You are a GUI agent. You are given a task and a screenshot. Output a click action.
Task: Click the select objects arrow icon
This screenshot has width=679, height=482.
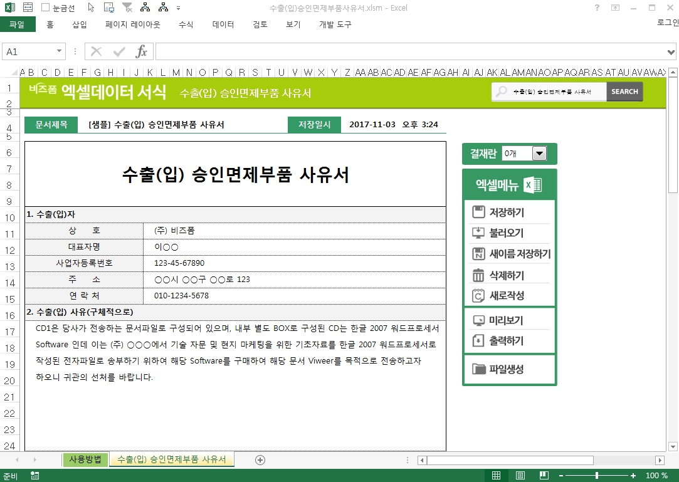pyautogui.click(x=91, y=8)
